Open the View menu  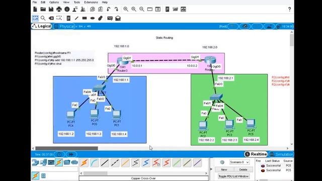pos(66,2)
